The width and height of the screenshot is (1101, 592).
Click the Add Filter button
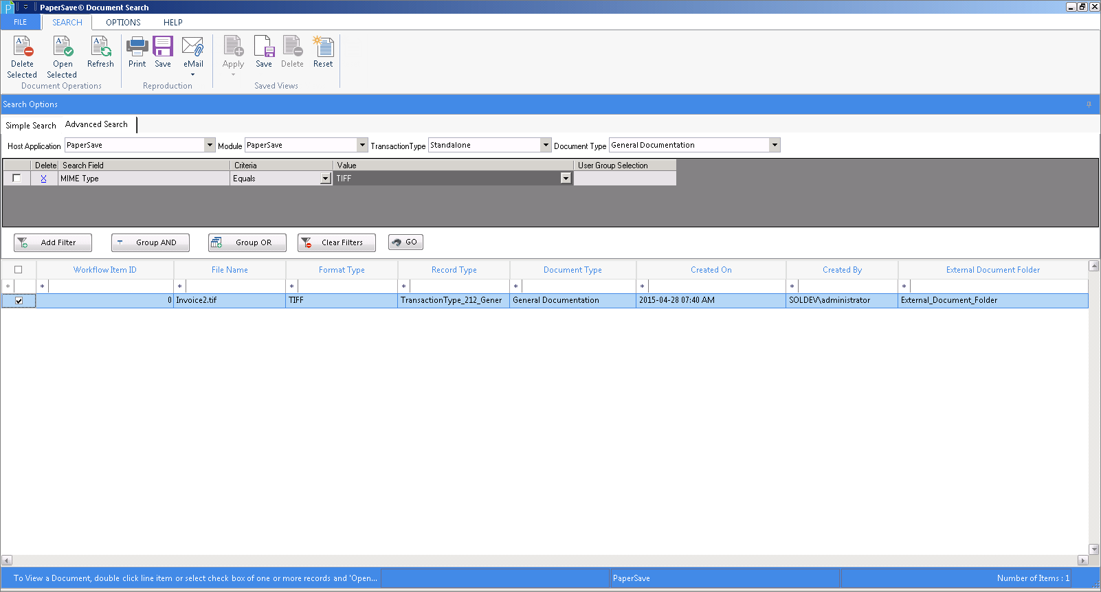click(x=53, y=242)
